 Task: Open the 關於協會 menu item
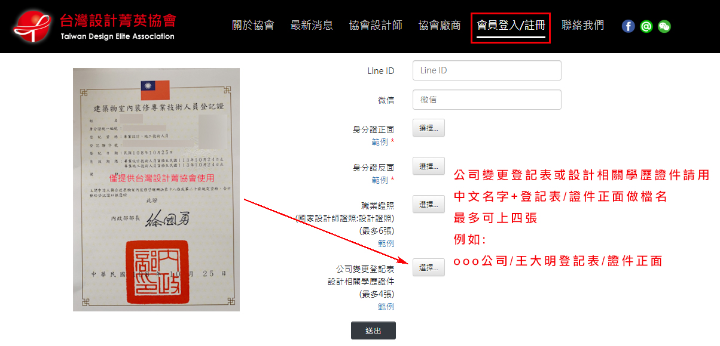click(253, 25)
